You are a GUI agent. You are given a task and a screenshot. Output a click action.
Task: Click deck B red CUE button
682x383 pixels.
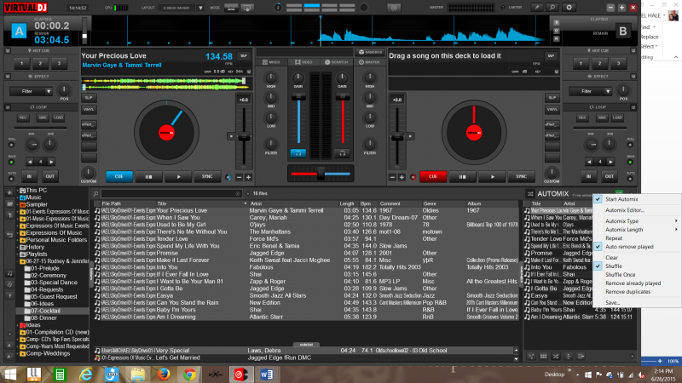click(x=433, y=177)
